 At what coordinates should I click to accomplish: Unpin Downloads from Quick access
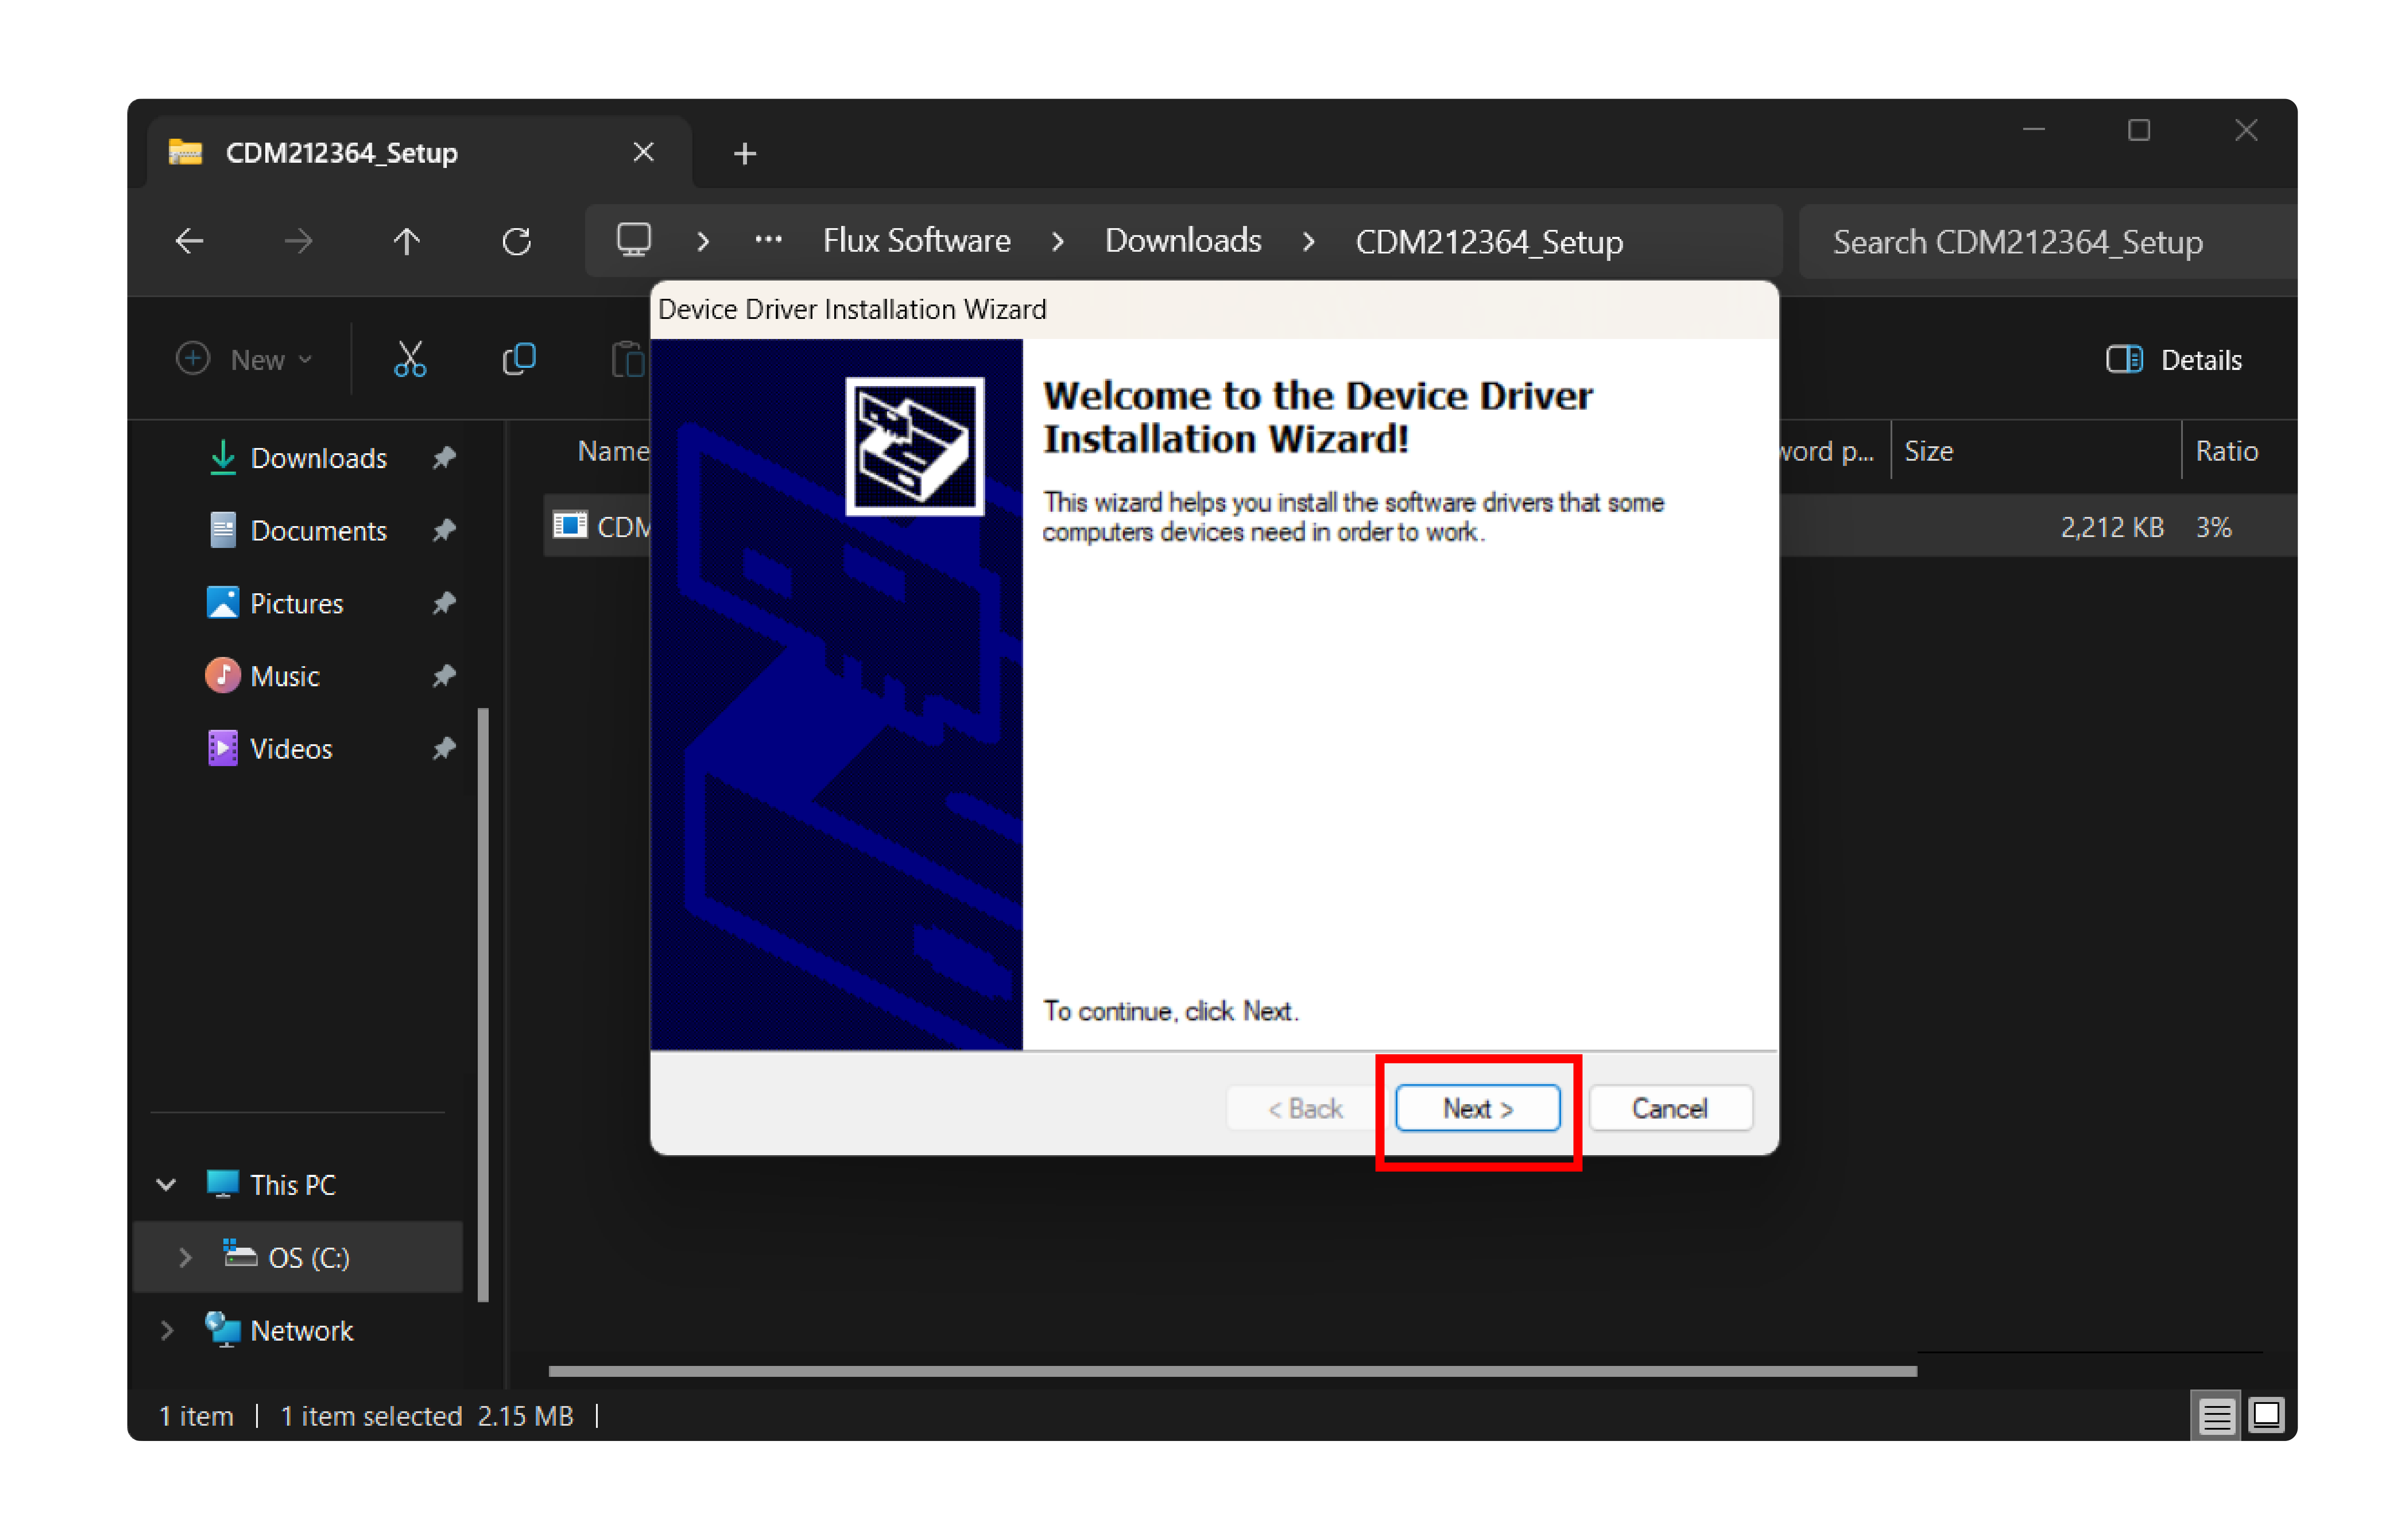click(444, 457)
